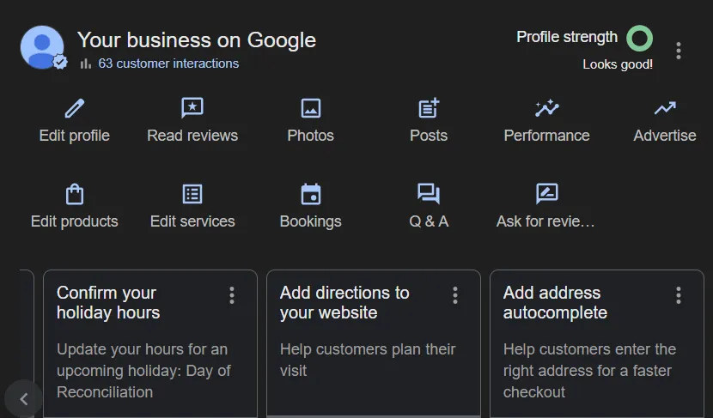The width and height of the screenshot is (713, 418).
Task: Open the Photos icon
Action: pyautogui.click(x=311, y=108)
